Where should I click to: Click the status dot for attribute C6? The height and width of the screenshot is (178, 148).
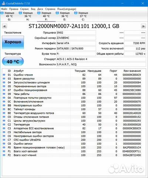[4, 136]
